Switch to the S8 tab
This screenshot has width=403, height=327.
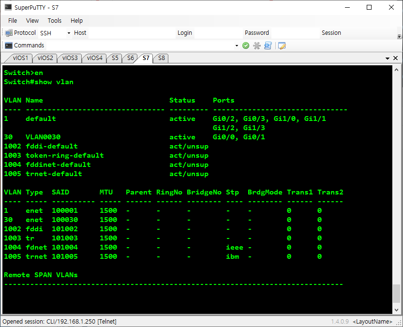point(162,58)
